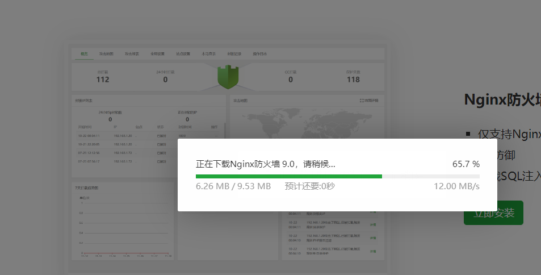Open the 全局设置 tab
Viewport: 541px width, 275px height.
click(157, 54)
